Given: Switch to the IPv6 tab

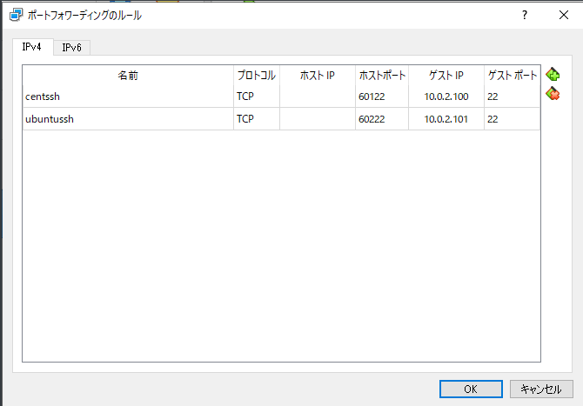Looking at the screenshot, I should [x=71, y=48].
